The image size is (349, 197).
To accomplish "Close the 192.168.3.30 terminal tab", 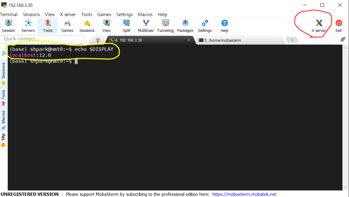I will pyautogui.click(x=188, y=40).
